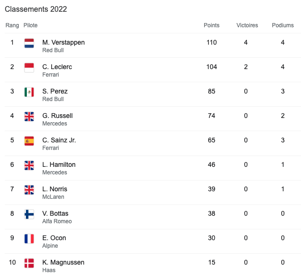301x274 pixels.
Task: Click the Mexico flag beside Perez
Action: [x=29, y=92]
